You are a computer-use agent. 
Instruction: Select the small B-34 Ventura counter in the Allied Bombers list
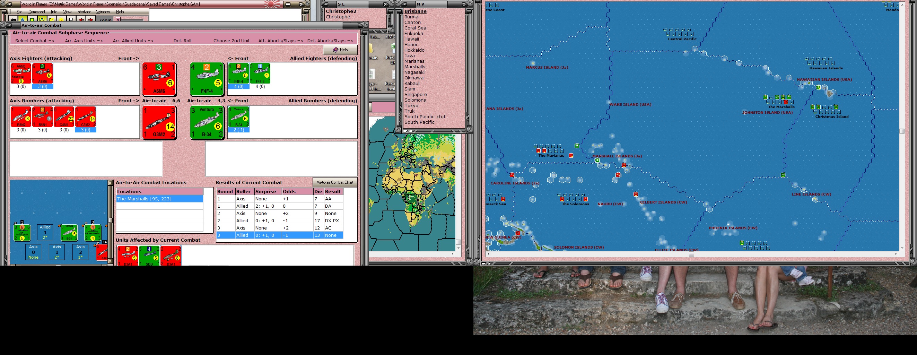(x=238, y=117)
